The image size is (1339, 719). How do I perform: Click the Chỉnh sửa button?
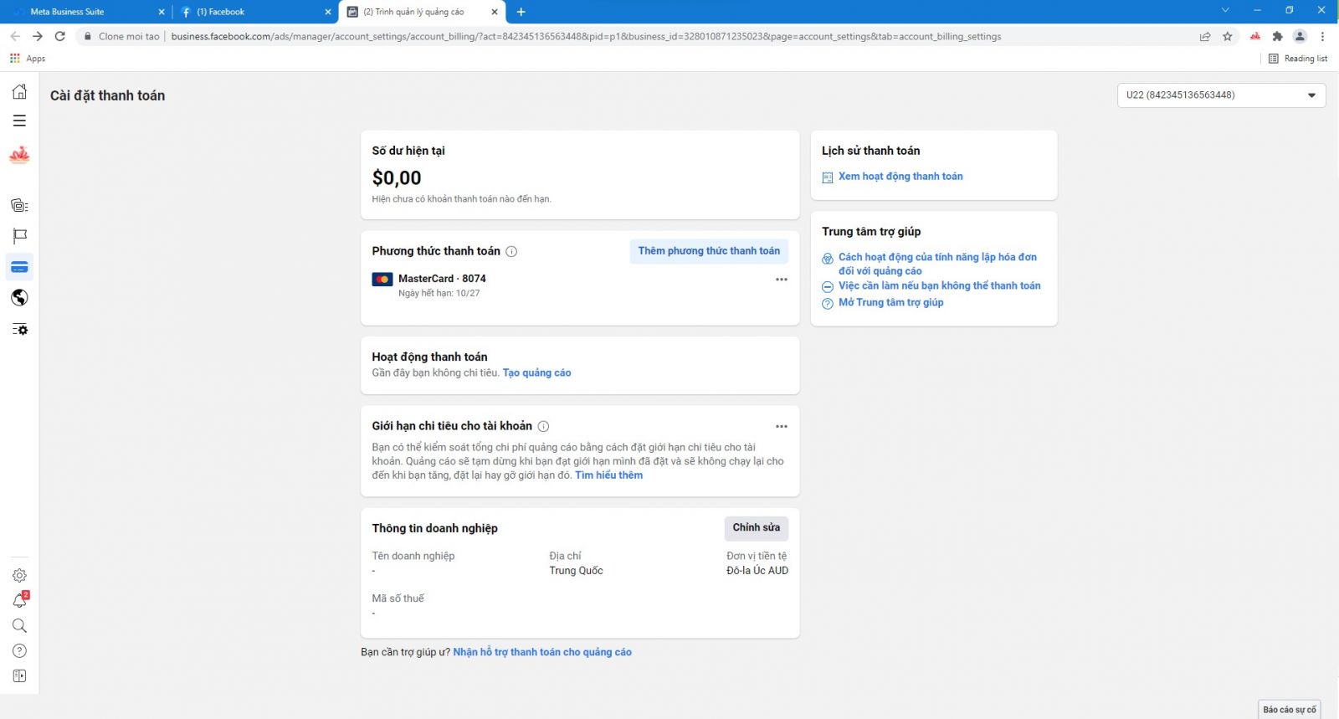tap(757, 527)
